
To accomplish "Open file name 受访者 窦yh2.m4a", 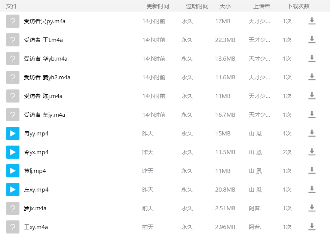I will click(x=47, y=77).
